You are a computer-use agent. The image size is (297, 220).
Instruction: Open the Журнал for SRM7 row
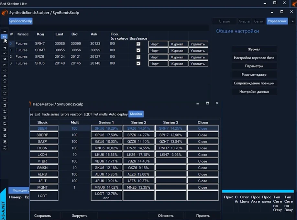(178, 51)
